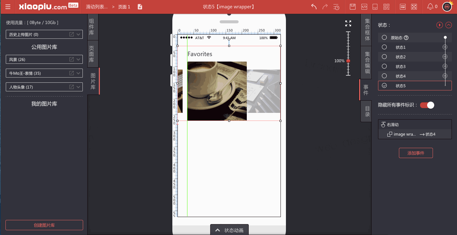Open the history records icon
This screenshot has height=235, width=457.
tap(336, 7)
